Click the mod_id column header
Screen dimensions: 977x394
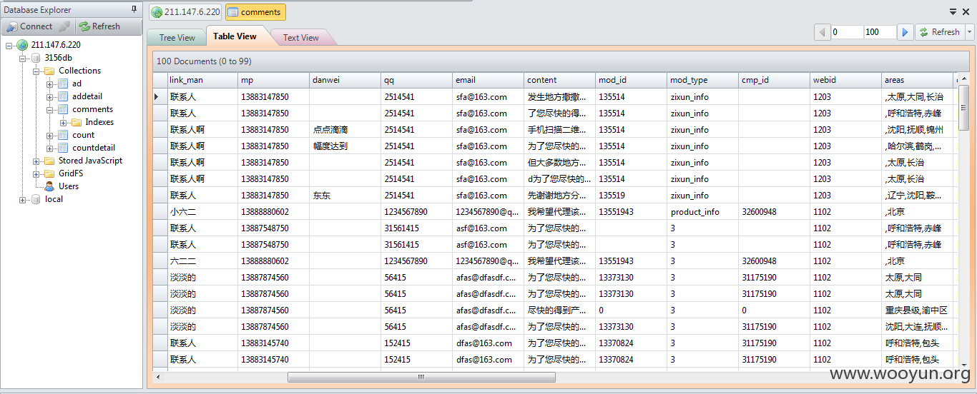(632, 80)
